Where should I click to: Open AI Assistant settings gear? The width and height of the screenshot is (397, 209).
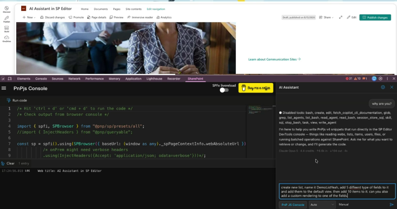pos(383,87)
